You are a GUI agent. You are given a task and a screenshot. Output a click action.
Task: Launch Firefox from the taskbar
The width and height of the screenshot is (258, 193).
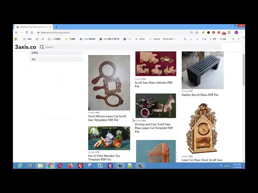pyautogui.click(x=70, y=166)
